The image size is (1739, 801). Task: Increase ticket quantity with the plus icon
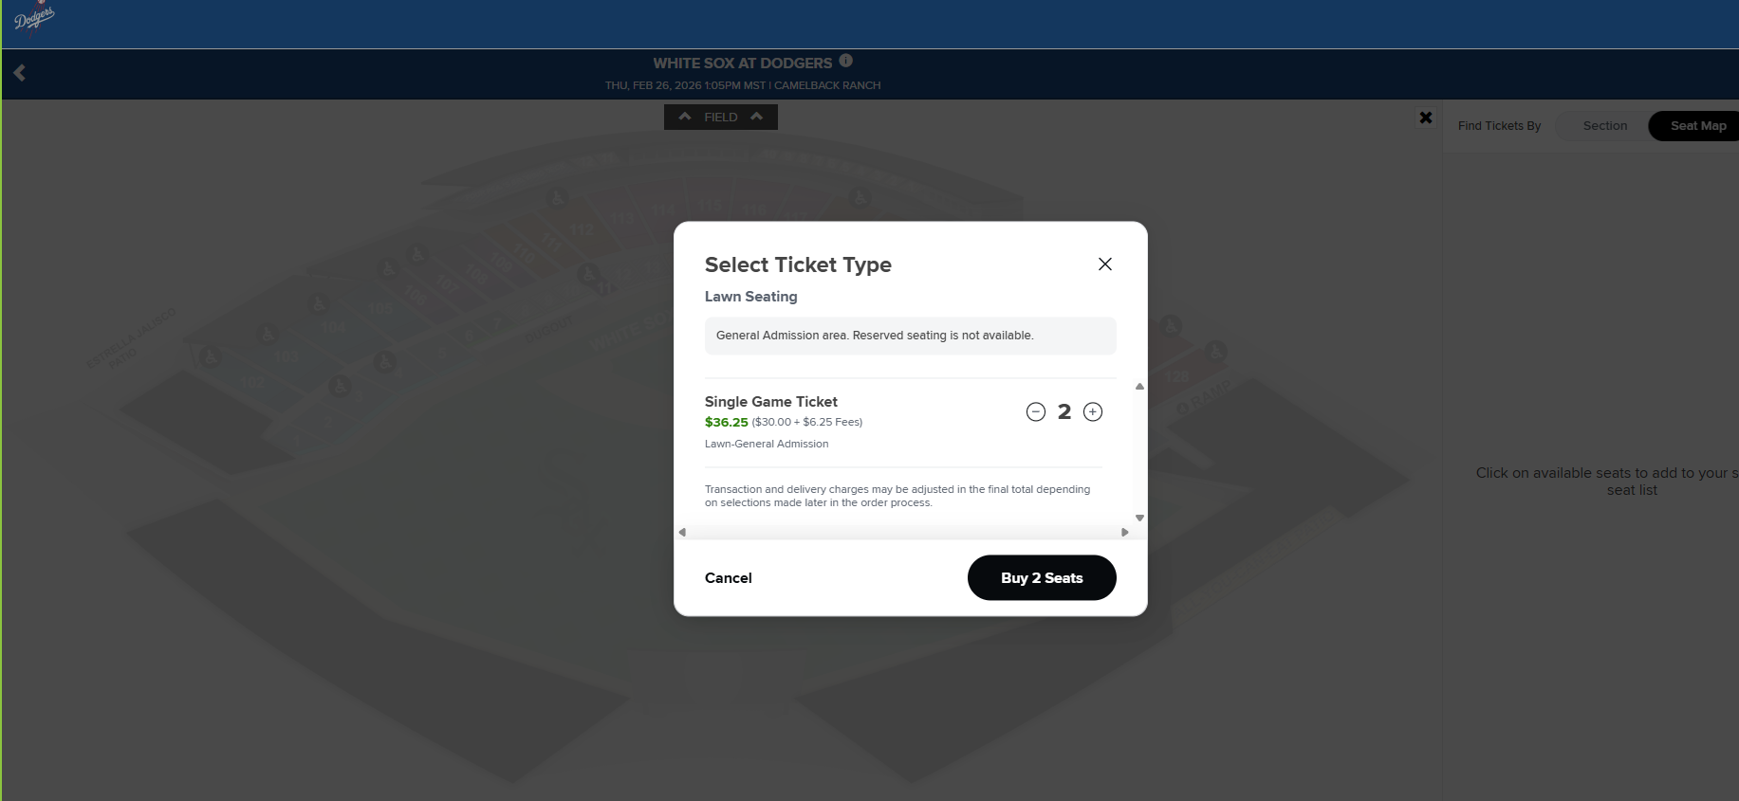1093,411
